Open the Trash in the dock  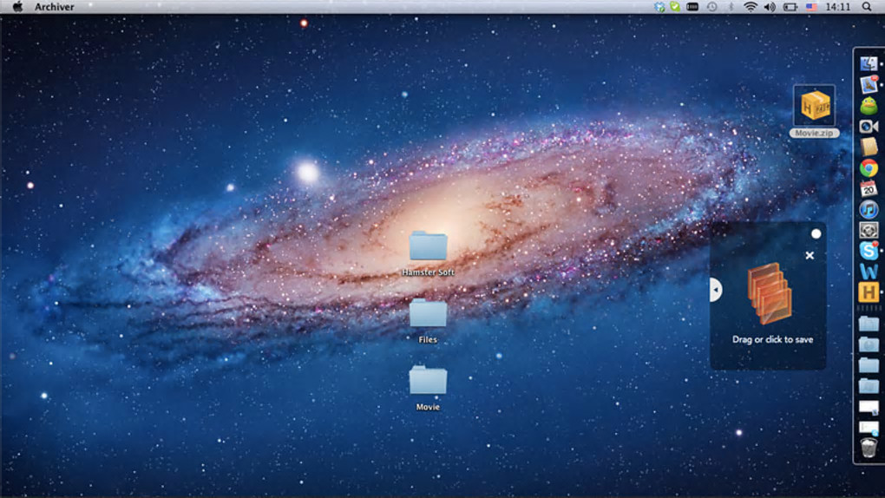coord(869,448)
